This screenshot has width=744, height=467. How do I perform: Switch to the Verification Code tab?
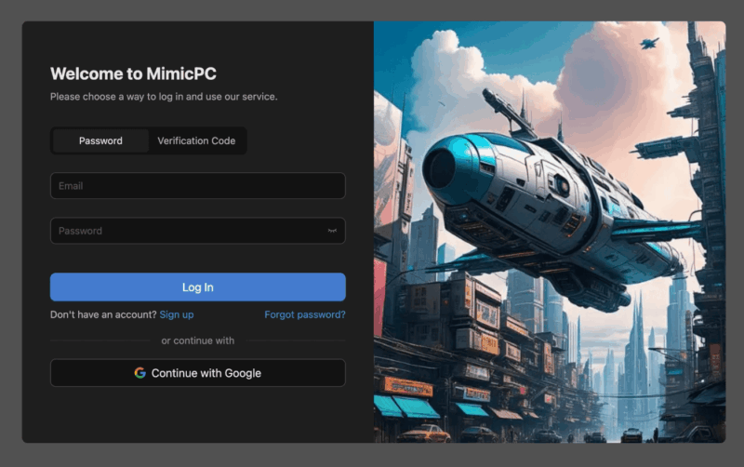[196, 141]
